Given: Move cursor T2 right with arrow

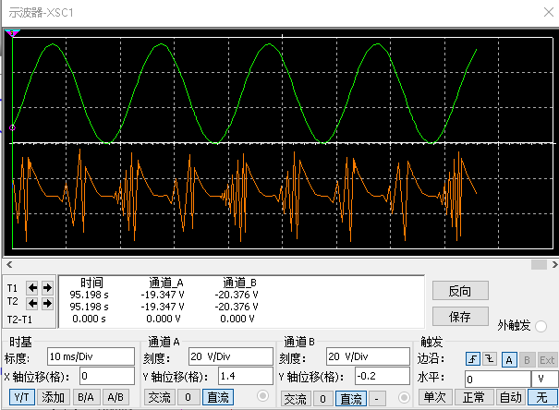Looking at the screenshot, I should (x=47, y=304).
